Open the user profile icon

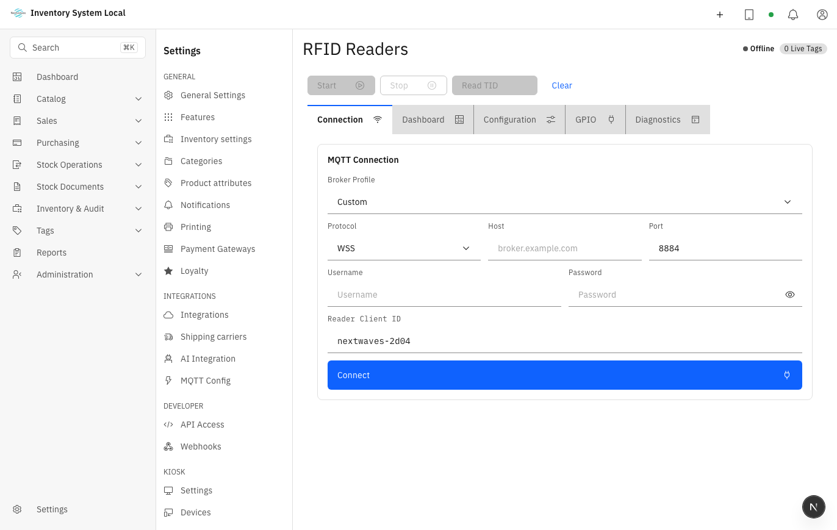[x=822, y=15]
